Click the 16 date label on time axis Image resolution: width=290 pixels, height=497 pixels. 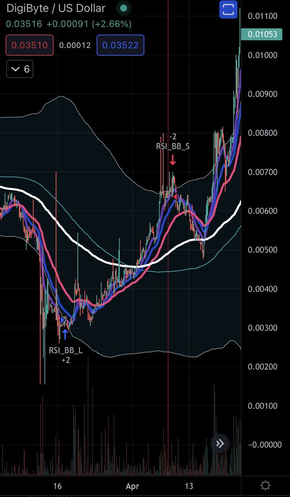pos(57,485)
